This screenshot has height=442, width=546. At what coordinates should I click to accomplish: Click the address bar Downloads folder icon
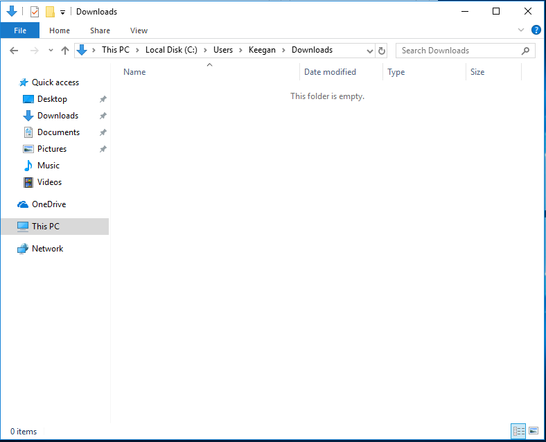(x=82, y=50)
